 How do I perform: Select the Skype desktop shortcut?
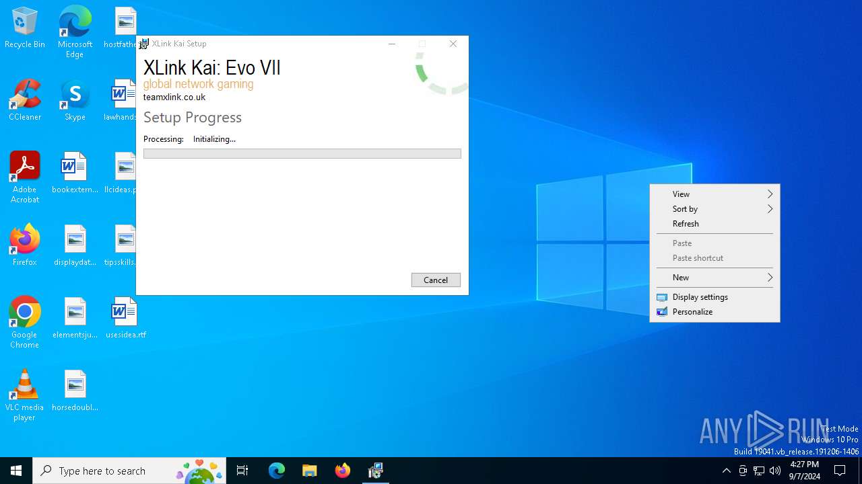click(75, 101)
